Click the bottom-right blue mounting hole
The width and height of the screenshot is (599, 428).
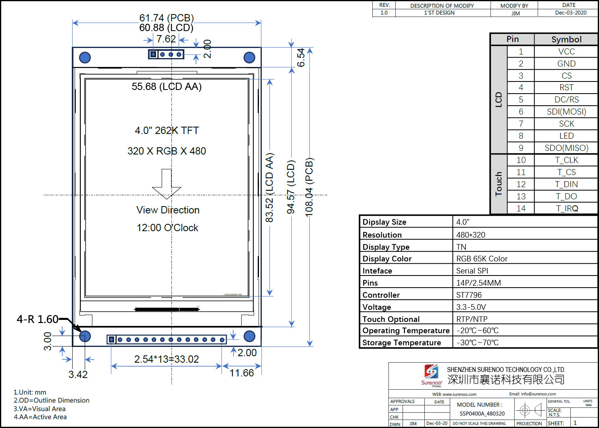pos(249,336)
